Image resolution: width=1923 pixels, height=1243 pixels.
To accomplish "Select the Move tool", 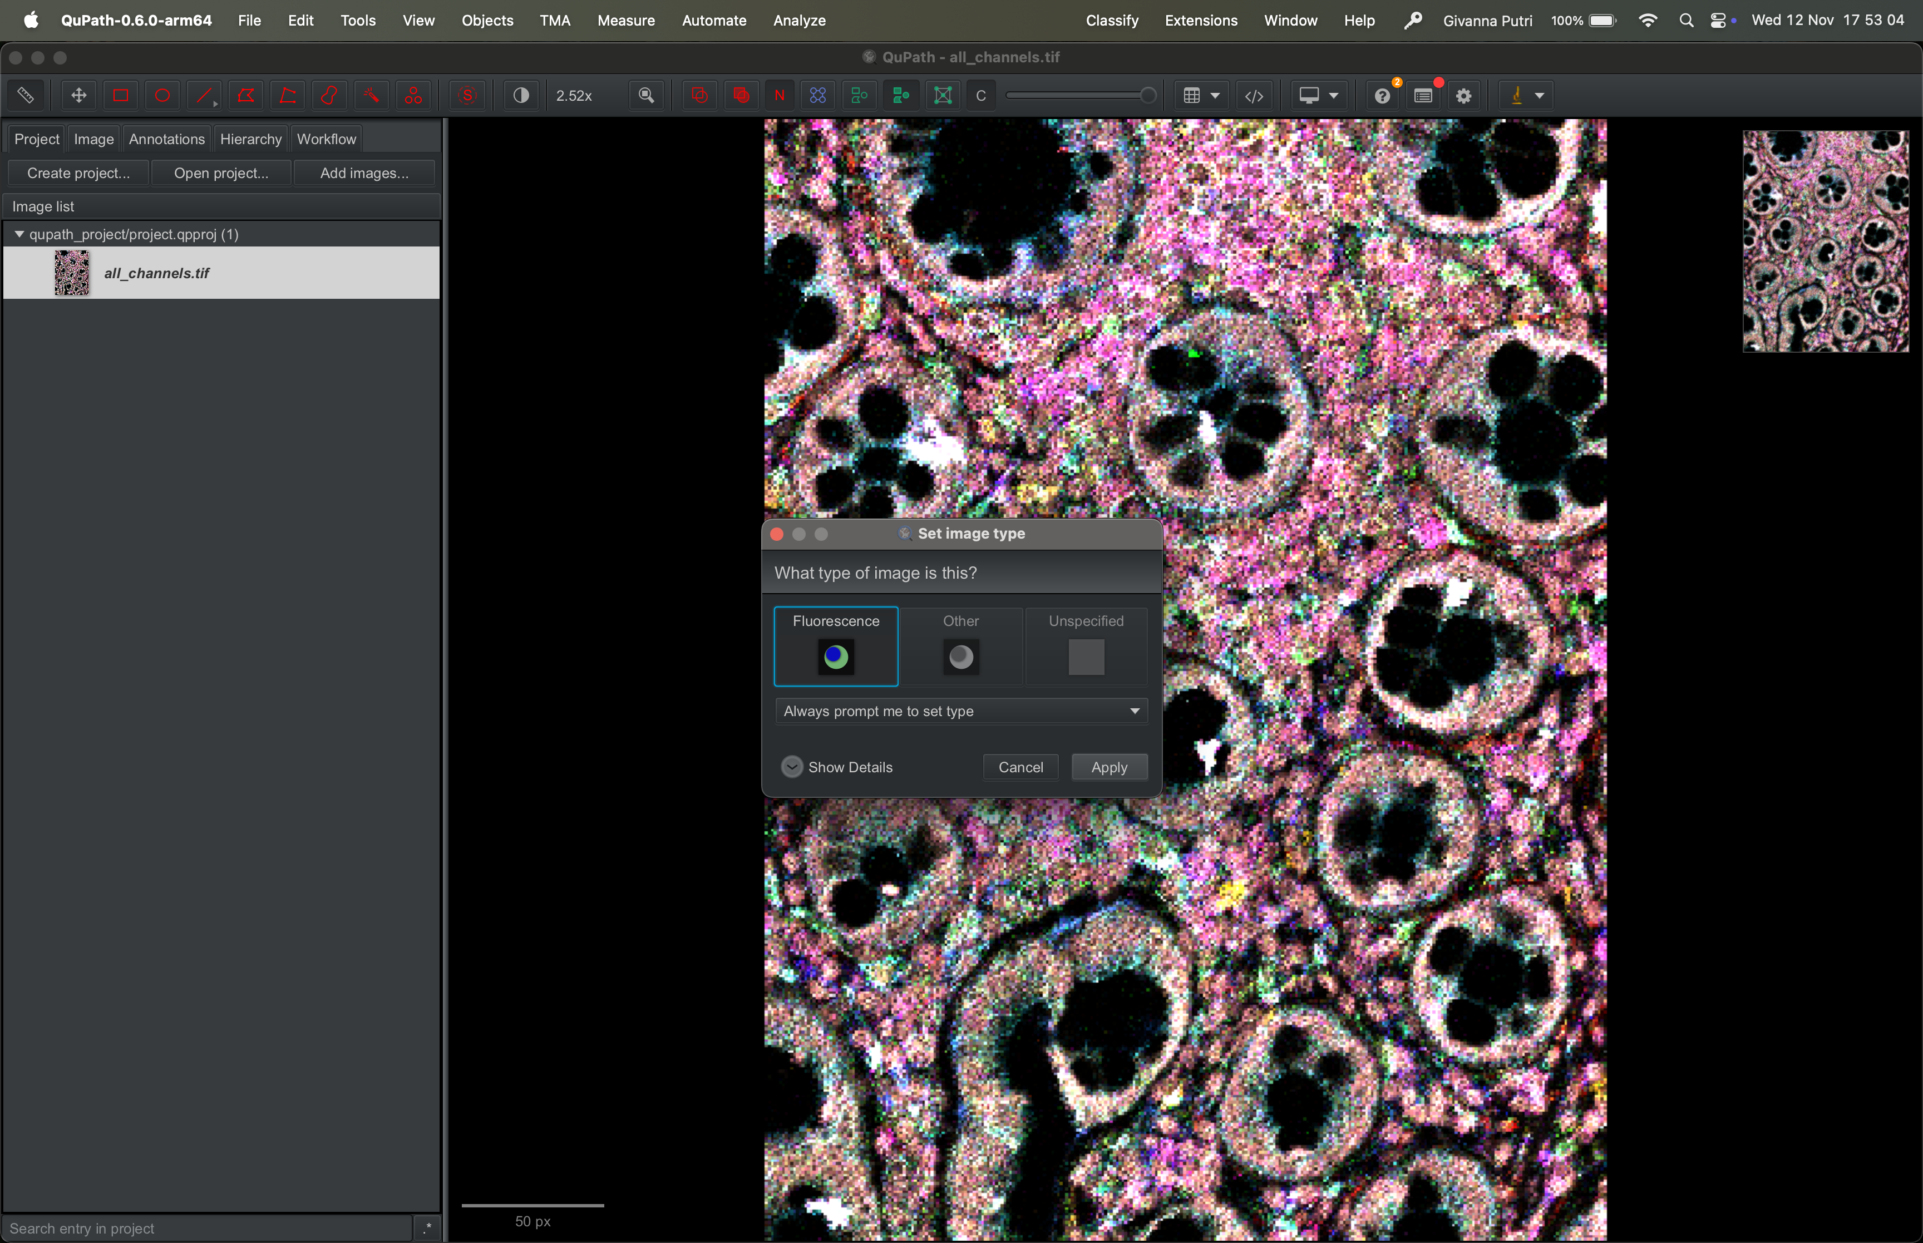I will click(x=78, y=95).
